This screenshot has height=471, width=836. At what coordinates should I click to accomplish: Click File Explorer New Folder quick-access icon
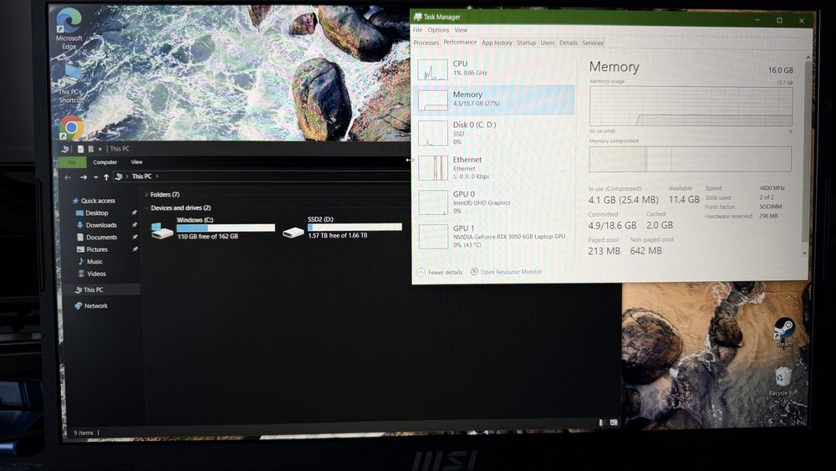[x=90, y=149]
